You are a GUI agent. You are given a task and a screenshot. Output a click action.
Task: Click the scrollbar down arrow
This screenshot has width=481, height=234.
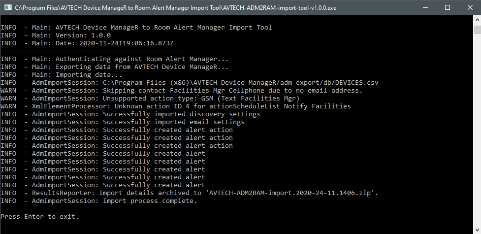pyautogui.click(x=477, y=230)
